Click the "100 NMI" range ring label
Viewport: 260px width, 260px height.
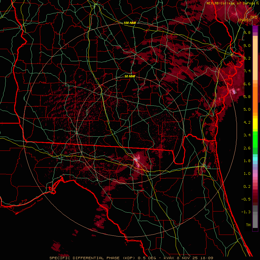[x=130, y=23]
